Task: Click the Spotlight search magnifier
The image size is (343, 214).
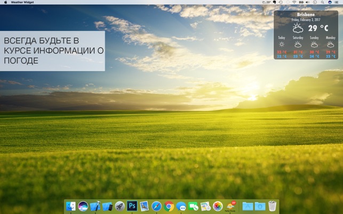Action: click(322, 2)
